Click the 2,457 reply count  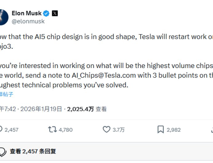tap(12, 130)
